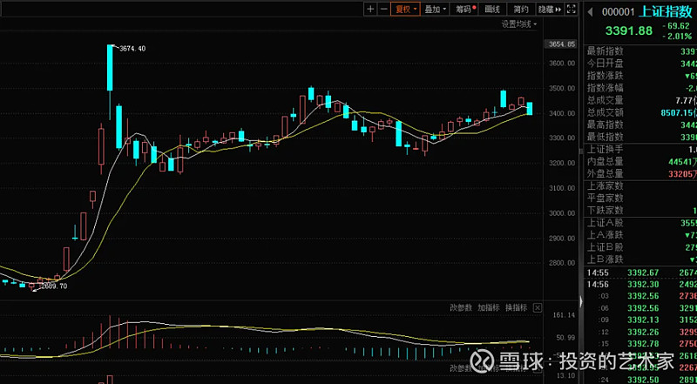This screenshot has width=697, height=384.
Task: Click the percent change -2.01%
Action: [x=678, y=37]
